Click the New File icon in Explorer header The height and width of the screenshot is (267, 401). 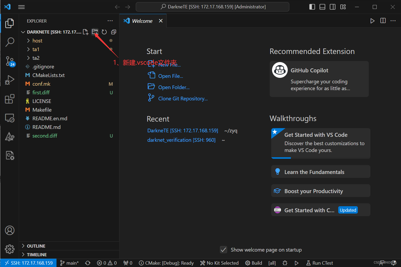[x=86, y=32]
